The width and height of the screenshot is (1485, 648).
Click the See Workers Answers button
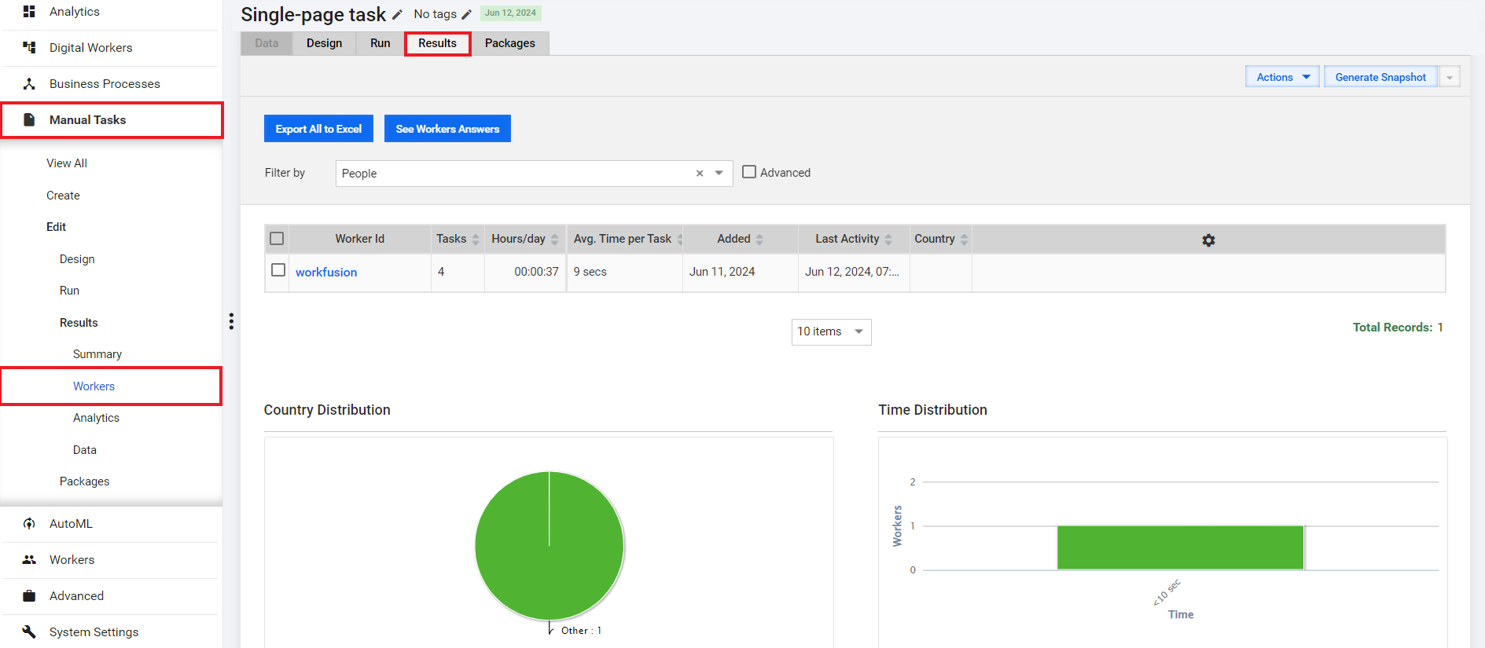pyautogui.click(x=447, y=129)
